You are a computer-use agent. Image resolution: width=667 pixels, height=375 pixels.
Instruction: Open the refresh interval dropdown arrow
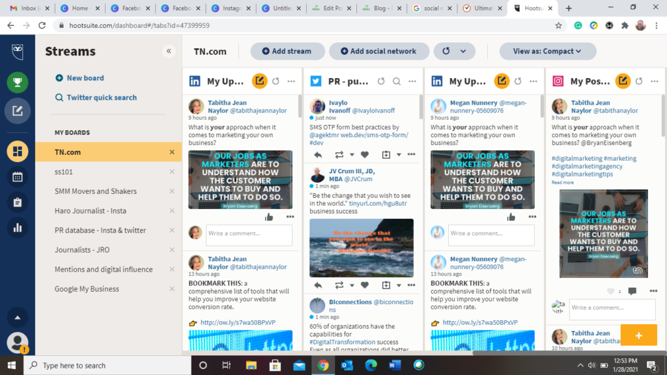click(x=463, y=51)
